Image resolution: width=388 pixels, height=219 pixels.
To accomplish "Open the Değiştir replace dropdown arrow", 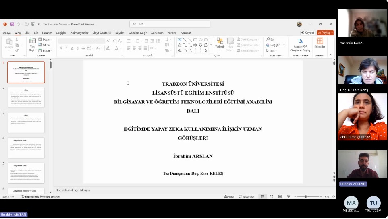I will [284, 45].
